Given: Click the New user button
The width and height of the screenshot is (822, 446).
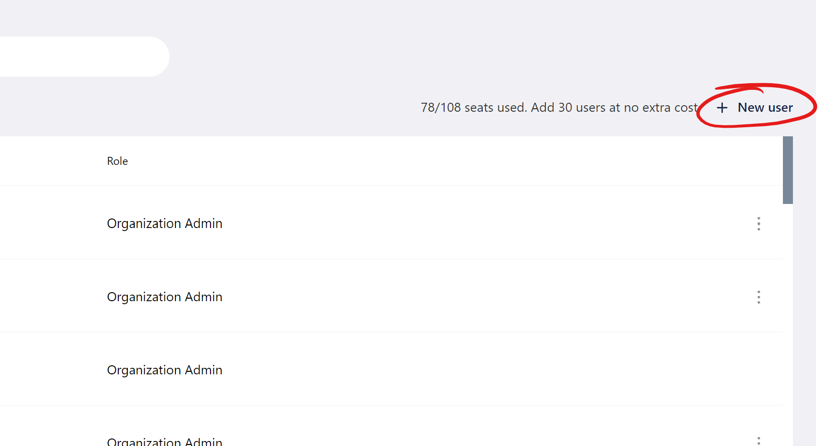Looking at the screenshot, I should tap(755, 108).
